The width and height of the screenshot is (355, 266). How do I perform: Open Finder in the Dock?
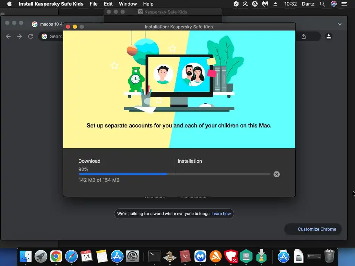coord(26,256)
